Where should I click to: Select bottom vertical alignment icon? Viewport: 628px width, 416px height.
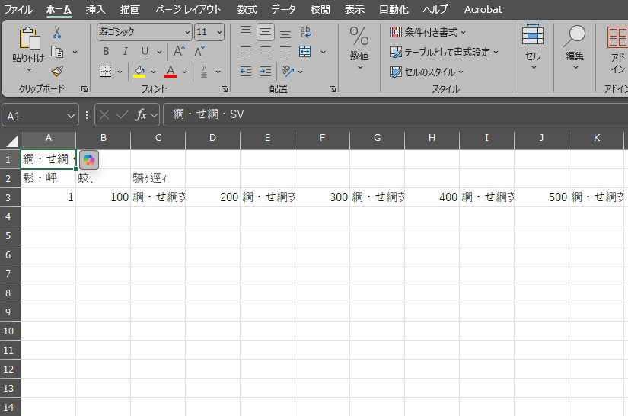point(285,34)
